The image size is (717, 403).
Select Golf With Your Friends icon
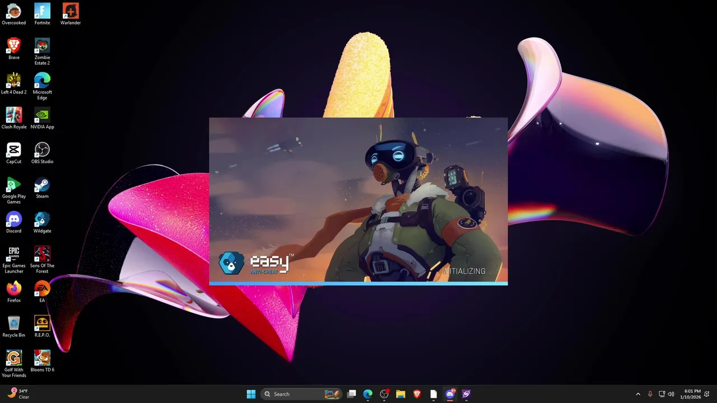[x=13, y=364]
